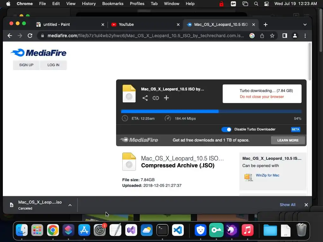Screen dimensions: 323x242
Task: Click the lock site info icon
Action: [43, 36]
